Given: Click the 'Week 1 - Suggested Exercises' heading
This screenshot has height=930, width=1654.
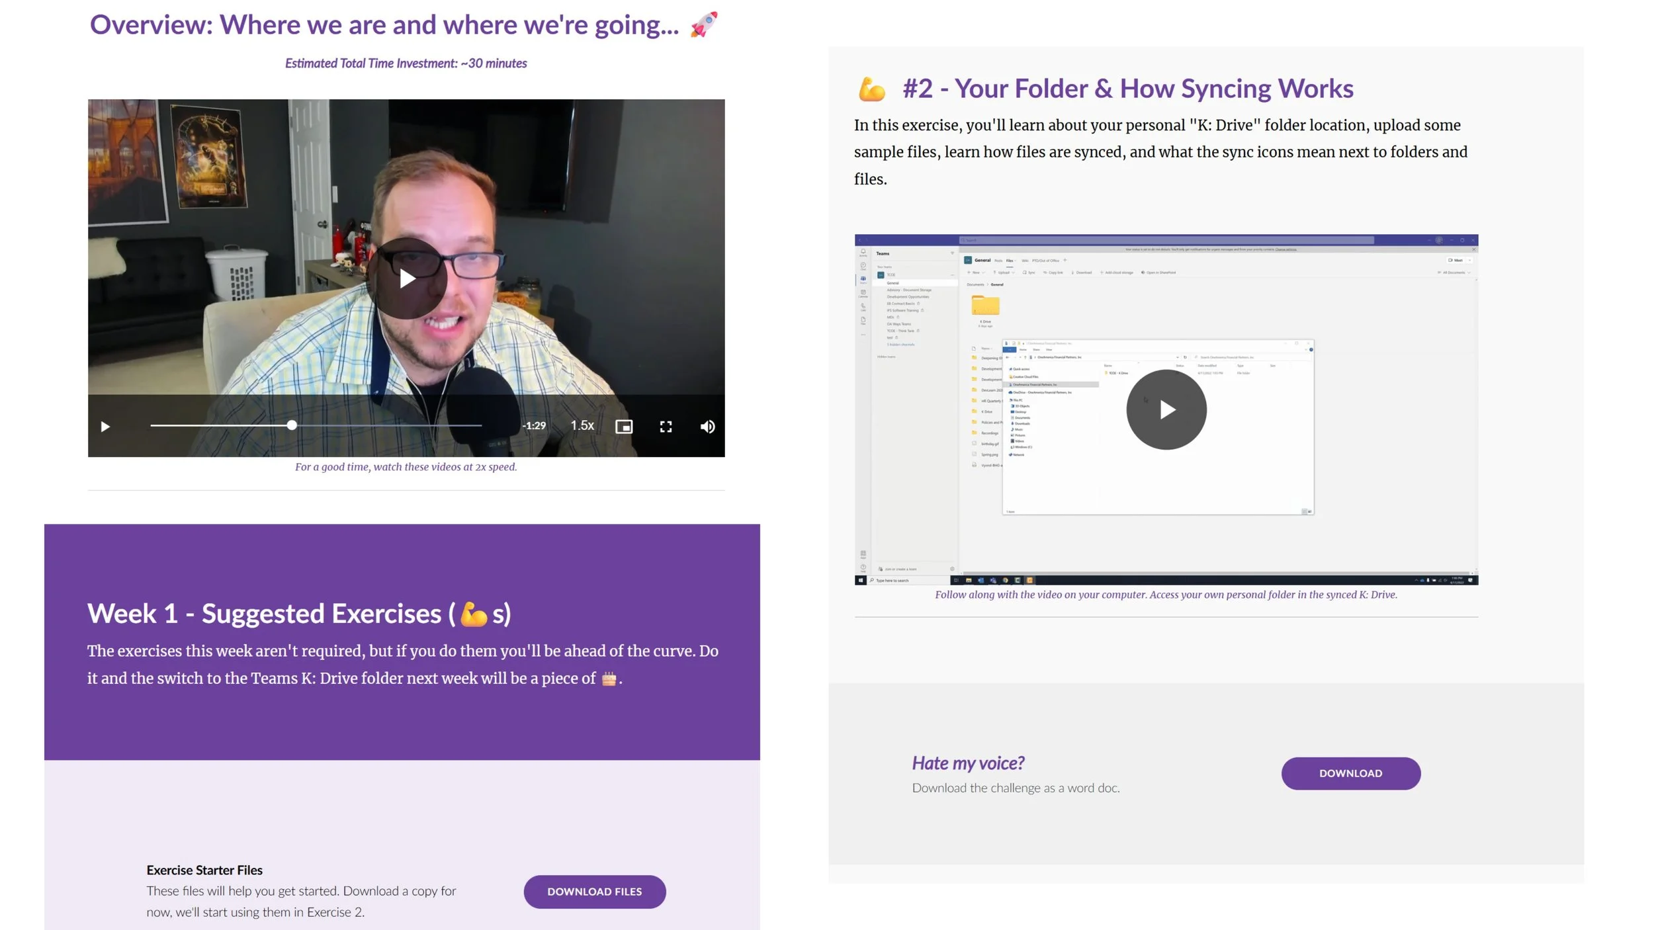Looking at the screenshot, I should tap(298, 613).
